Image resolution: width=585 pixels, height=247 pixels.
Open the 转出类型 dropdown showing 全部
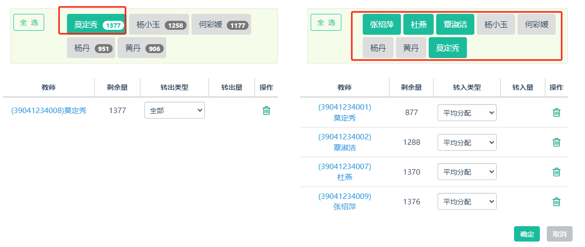coord(174,110)
